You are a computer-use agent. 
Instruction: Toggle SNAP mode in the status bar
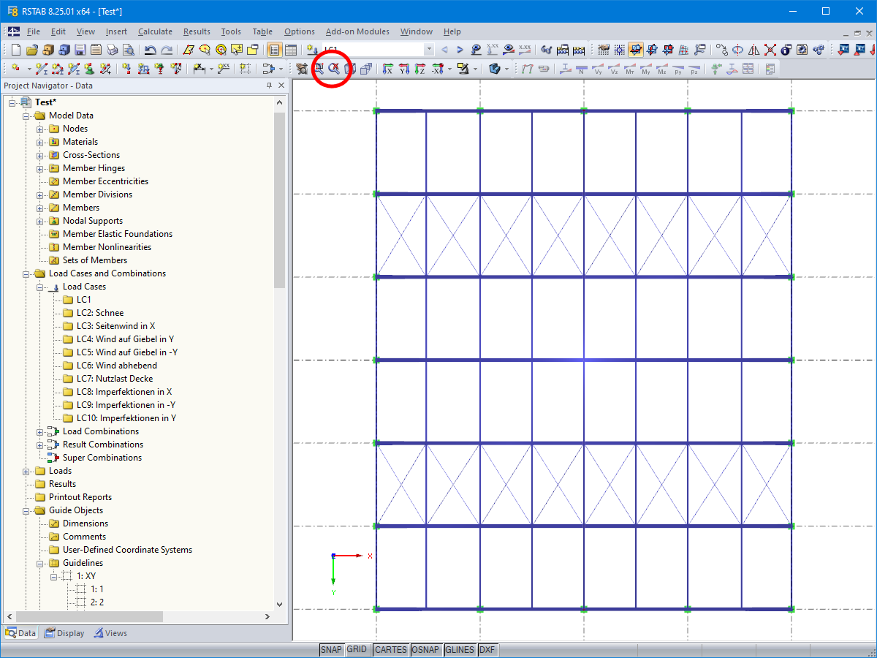331,649
